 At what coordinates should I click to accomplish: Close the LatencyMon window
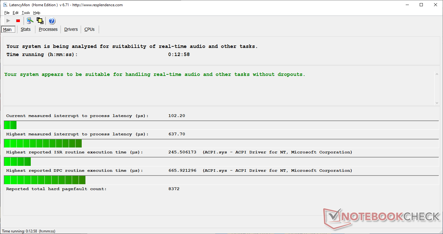pos(436,5)
